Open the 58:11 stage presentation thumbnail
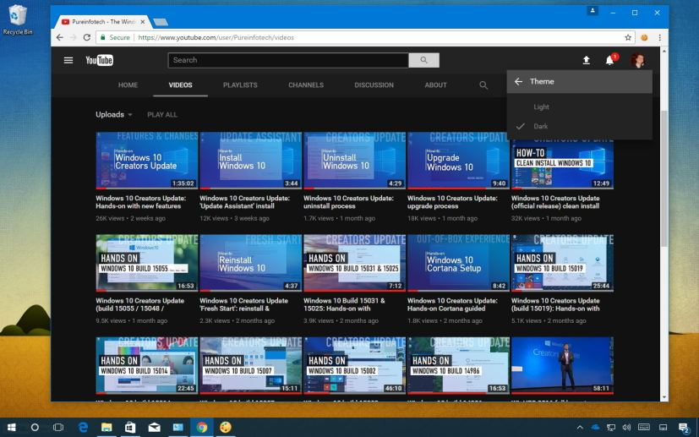This screenshot has width=699, height=437. (562, 366)
